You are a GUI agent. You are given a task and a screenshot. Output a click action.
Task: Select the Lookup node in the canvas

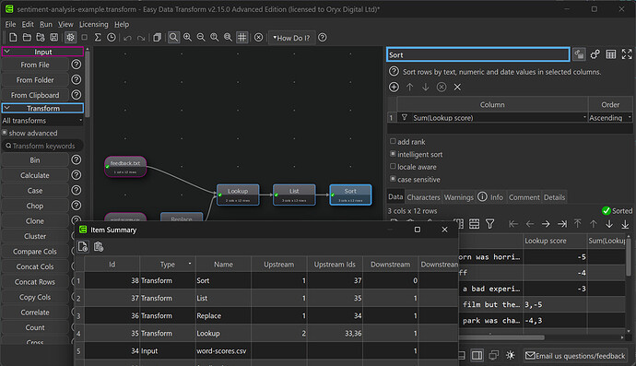tap(238, 195)
